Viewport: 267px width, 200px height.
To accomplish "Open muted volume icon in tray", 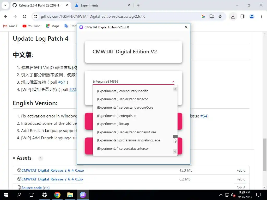I will point(233,195).
